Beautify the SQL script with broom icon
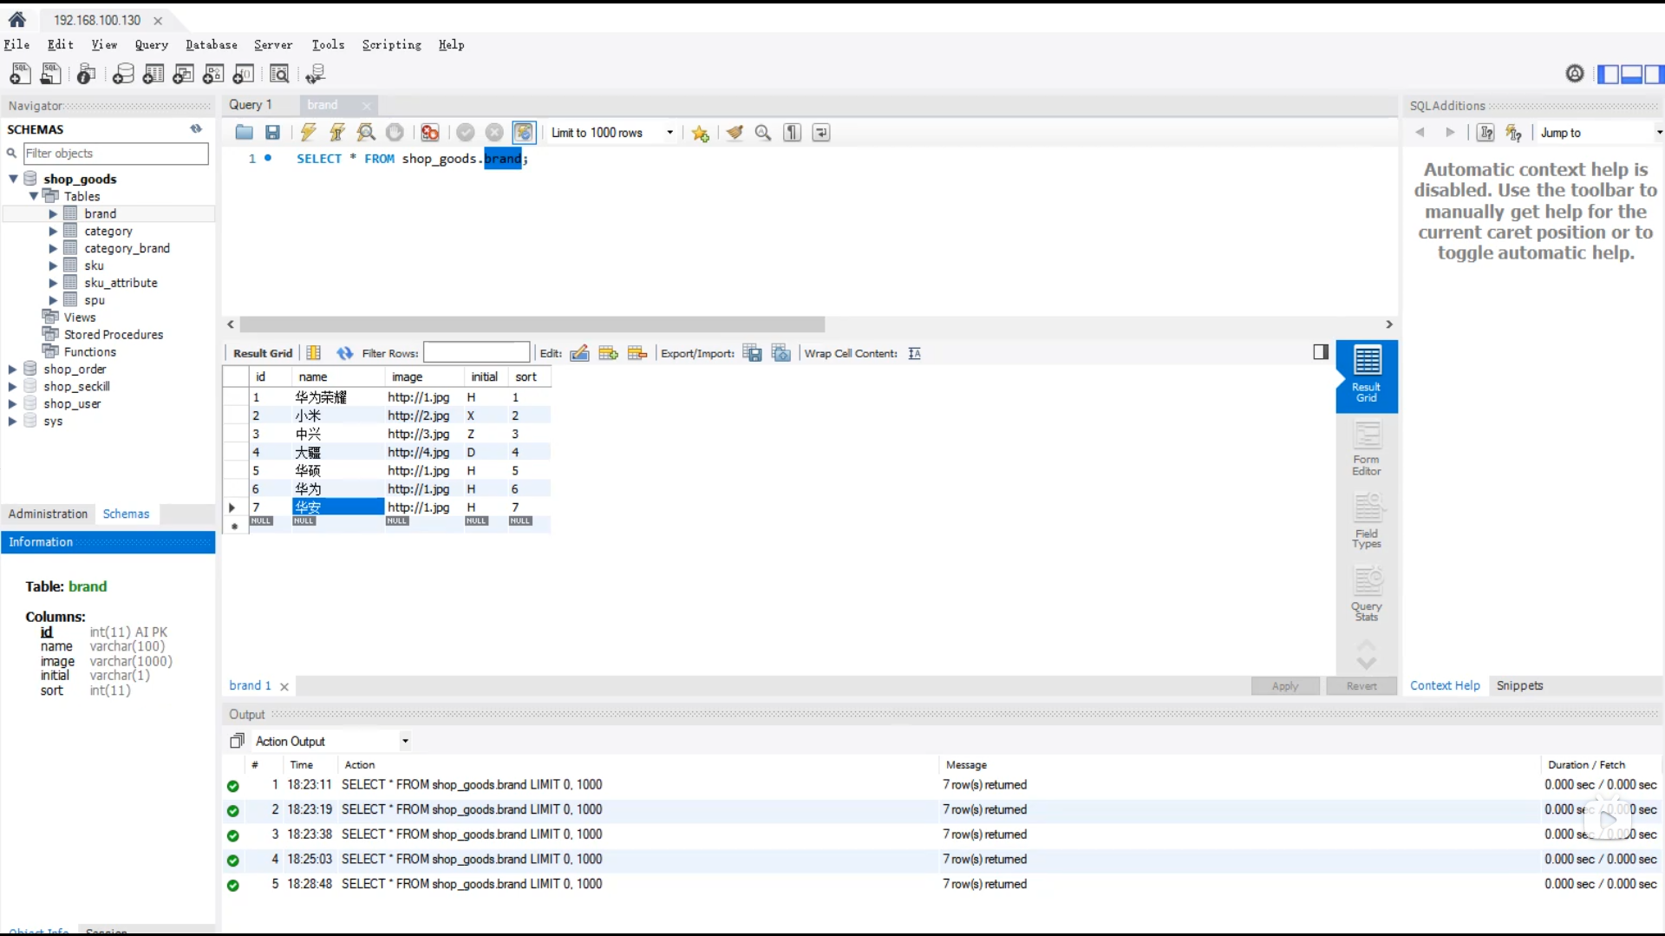Viewport: 1665px width, 936px height. pos(735,133)
